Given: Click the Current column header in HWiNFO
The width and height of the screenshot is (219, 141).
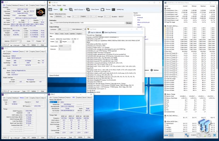Looking at the screenshot, I should pos(185,6).
